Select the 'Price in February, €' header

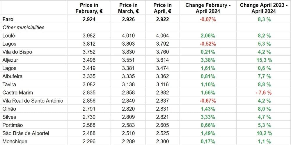[89, 8]
